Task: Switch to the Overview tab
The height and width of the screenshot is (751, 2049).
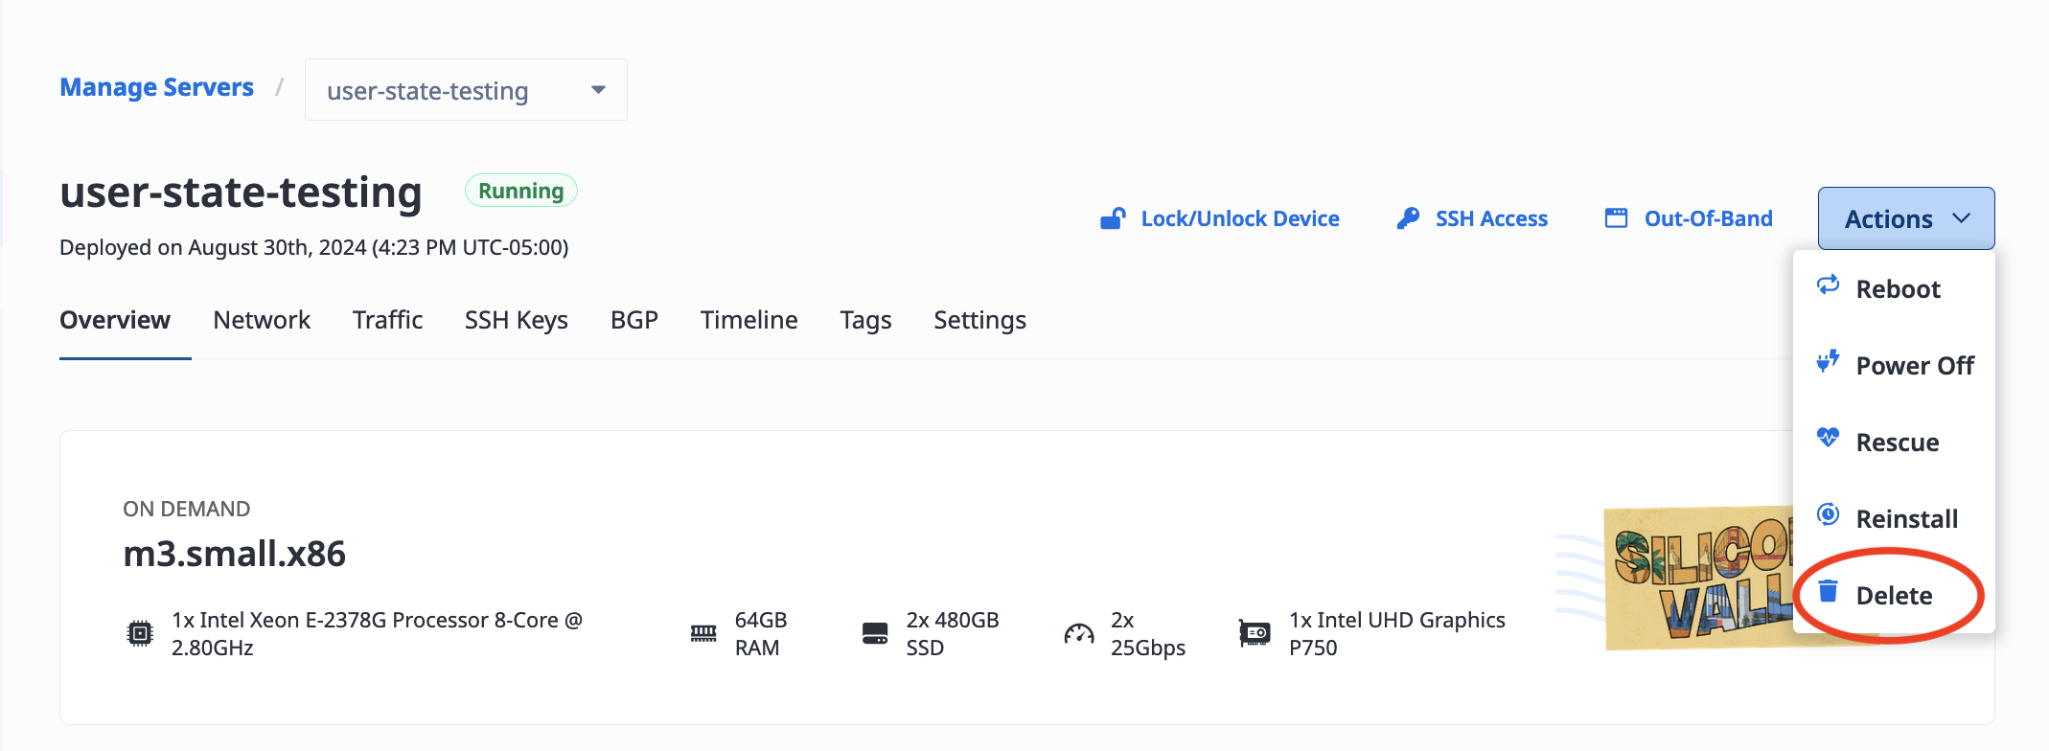Action: tap(115, 320)
